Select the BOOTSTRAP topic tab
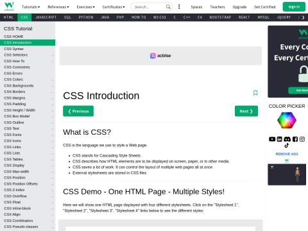308x231 pixels. [220, 17]
